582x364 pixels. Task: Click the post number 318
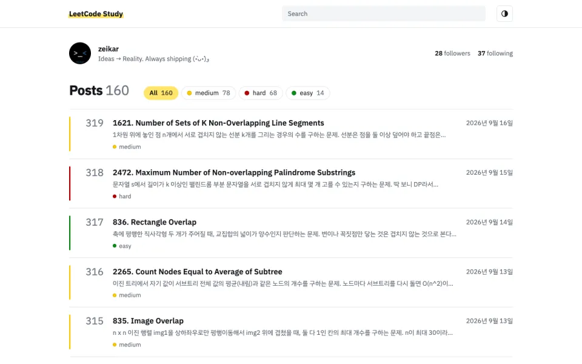pos(95,172)
